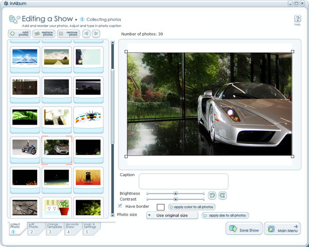Click the replace photos button

pyautogui.click(x=43, y=33)
